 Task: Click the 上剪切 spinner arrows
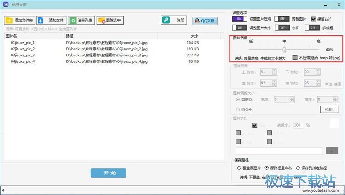(274, 72)
